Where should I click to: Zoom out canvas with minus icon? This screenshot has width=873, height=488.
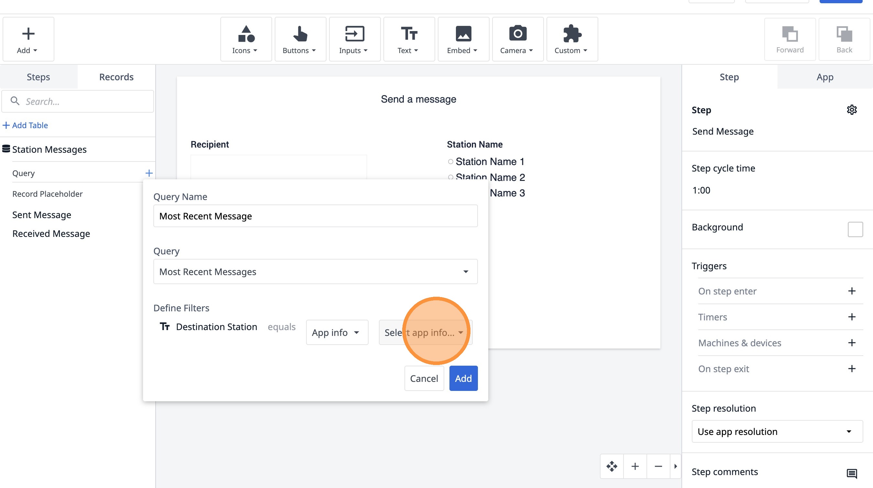(658, 466)
